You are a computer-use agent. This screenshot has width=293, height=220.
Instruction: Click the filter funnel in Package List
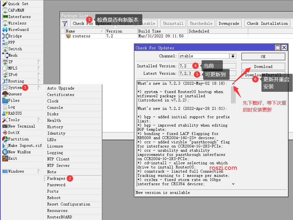coord(65,24)
